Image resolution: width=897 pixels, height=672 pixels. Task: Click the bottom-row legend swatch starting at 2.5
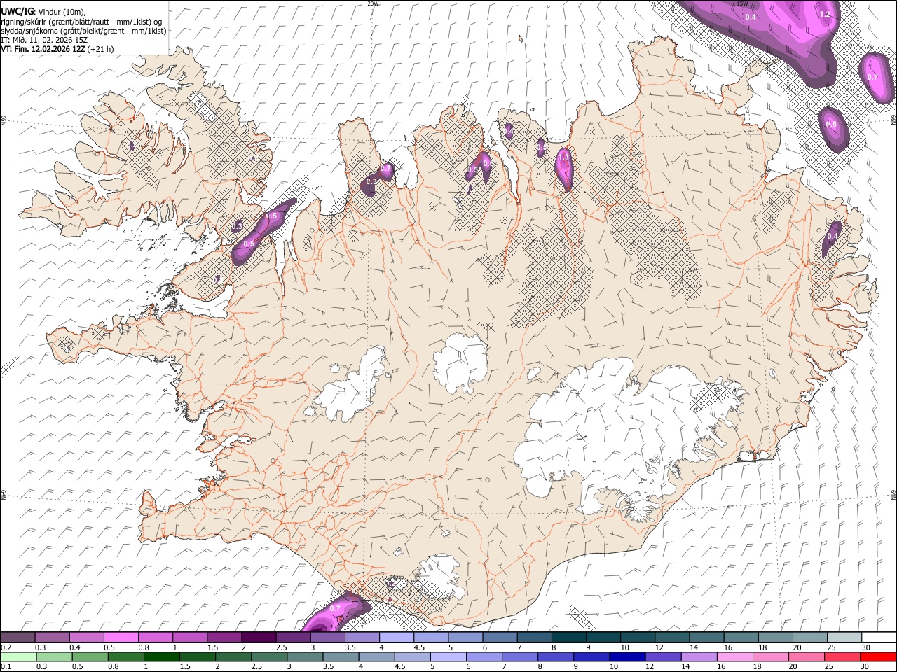269,657
